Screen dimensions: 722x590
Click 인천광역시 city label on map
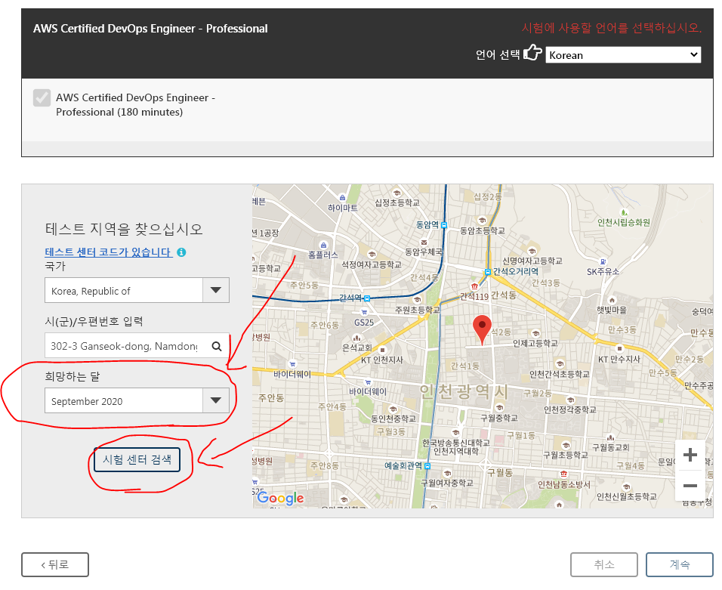tap(464, 392)
